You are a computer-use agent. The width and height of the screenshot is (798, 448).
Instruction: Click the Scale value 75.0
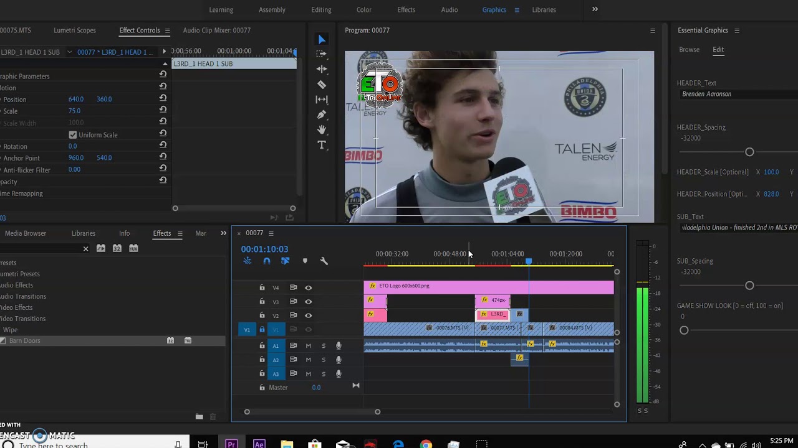point(74,111)
